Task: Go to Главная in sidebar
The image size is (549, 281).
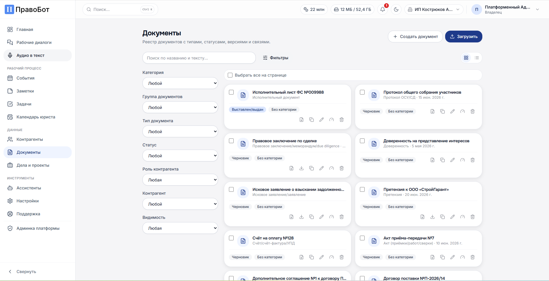Action: (x=37, y=29)
